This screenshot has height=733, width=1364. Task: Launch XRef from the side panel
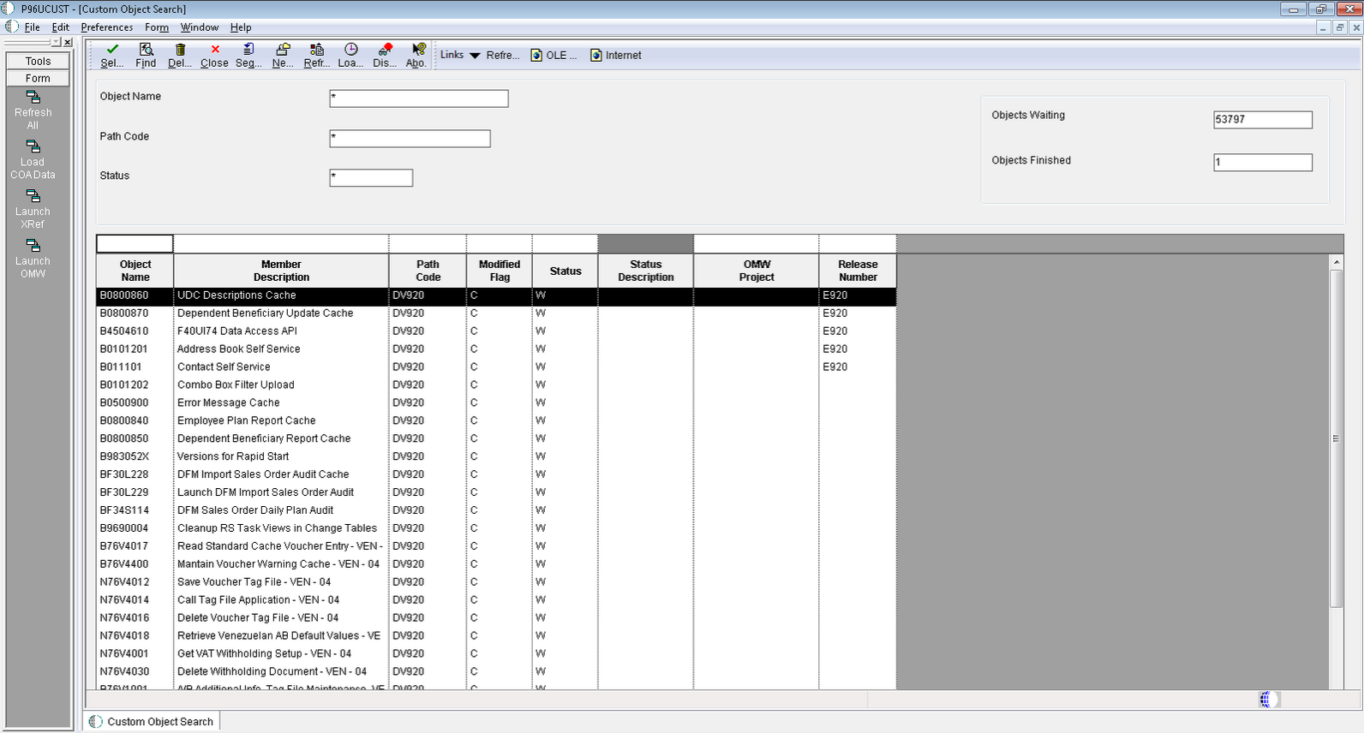(x=33, y=209)
